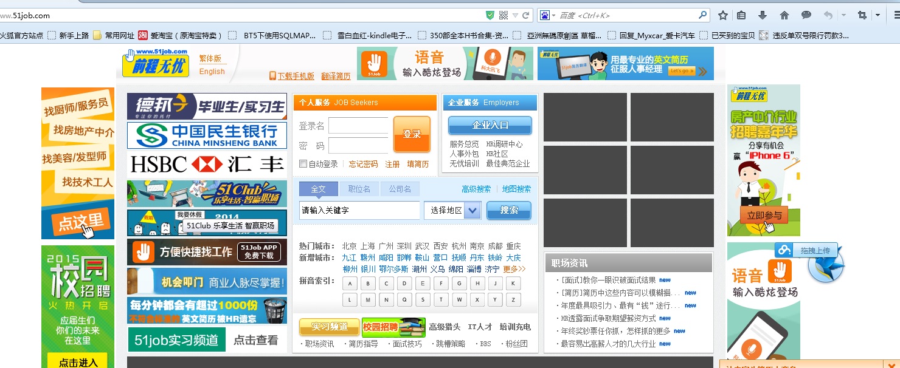
Task: Open the 忘记密码 link
Action: click(x=363, y=164)
